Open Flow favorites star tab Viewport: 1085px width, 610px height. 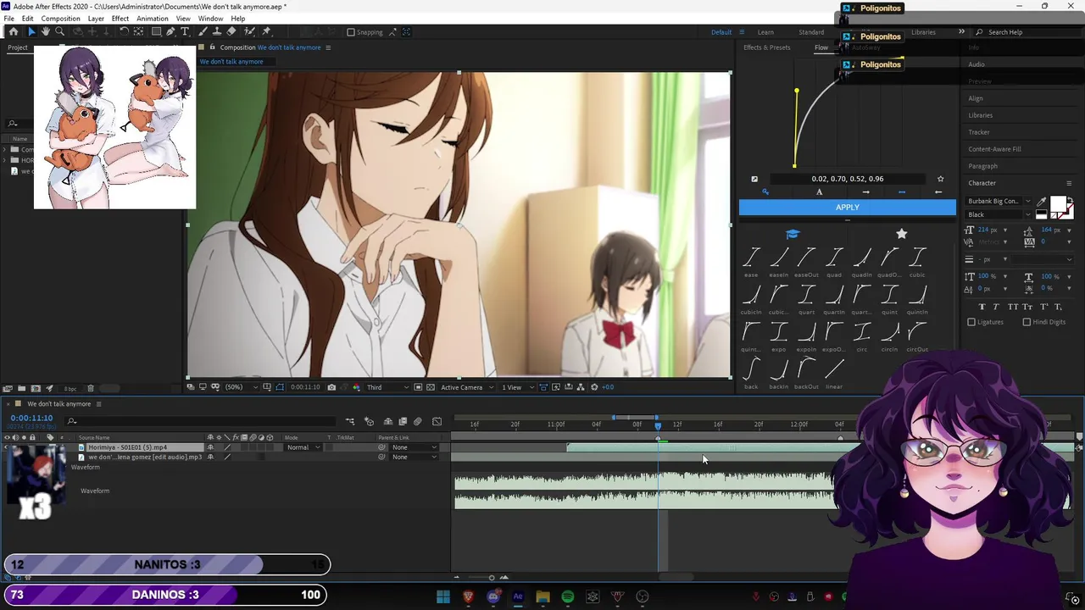pos(901,234)
